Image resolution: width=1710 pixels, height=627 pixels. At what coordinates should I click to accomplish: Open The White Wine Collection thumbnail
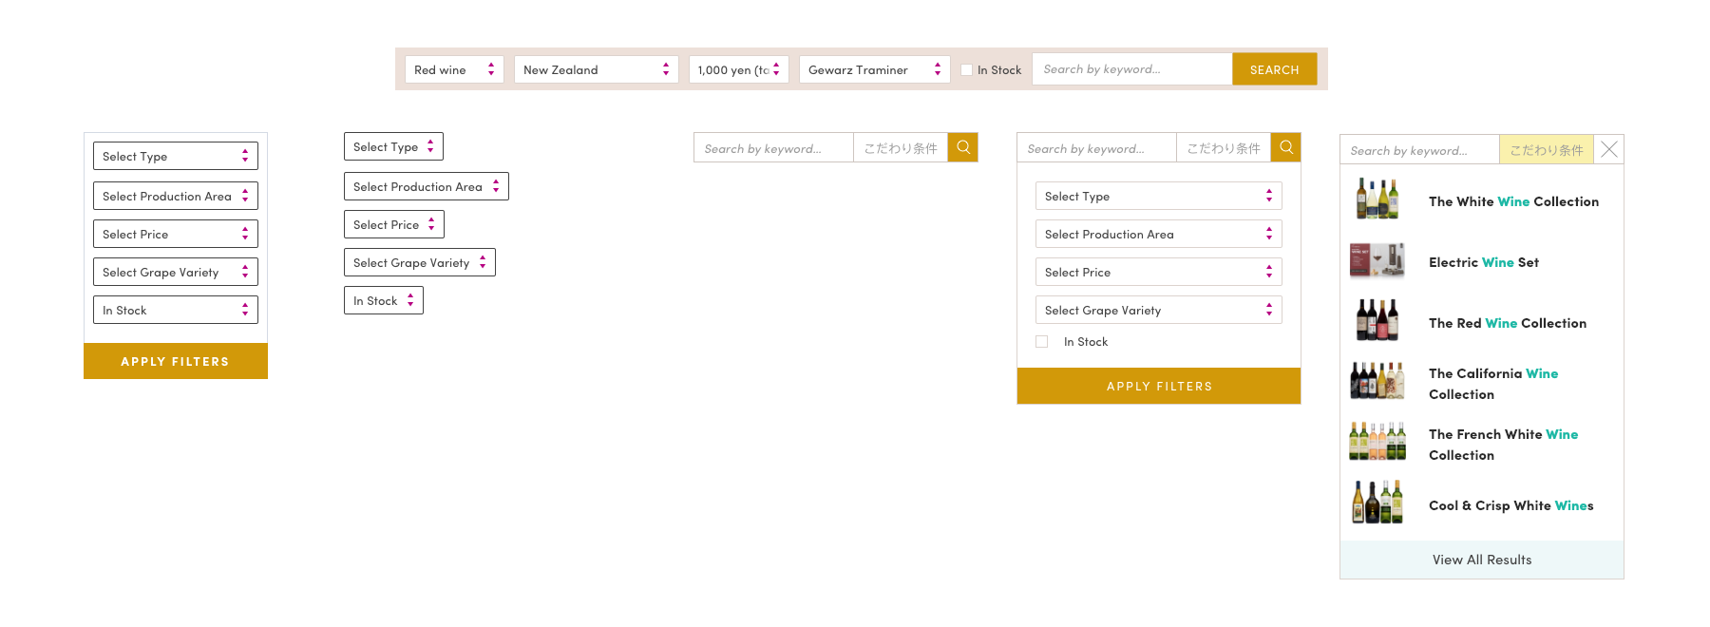click(x=1377, y=199)
